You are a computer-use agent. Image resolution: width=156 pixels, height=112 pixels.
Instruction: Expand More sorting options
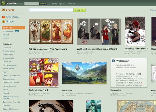click(6, 38)
